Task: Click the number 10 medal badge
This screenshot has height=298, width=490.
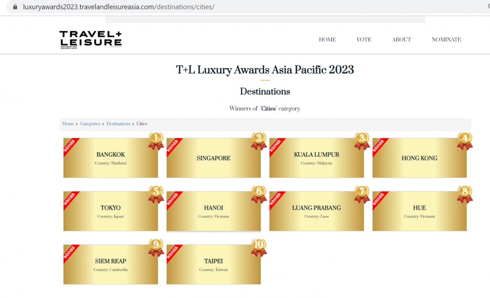Action: click(x=259, y=247)
